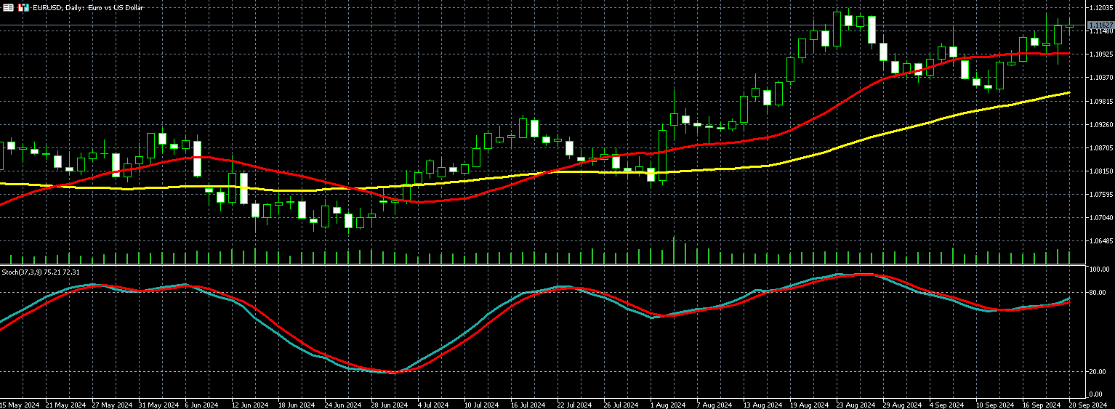The height and width of the screenshot is (409, 1115).
Task: Select the yellow moving average at its right end
Action: 1067,93
